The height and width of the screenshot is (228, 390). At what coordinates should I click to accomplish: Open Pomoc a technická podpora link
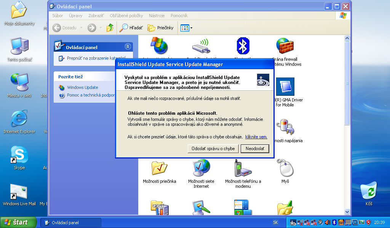coord(91,95)
